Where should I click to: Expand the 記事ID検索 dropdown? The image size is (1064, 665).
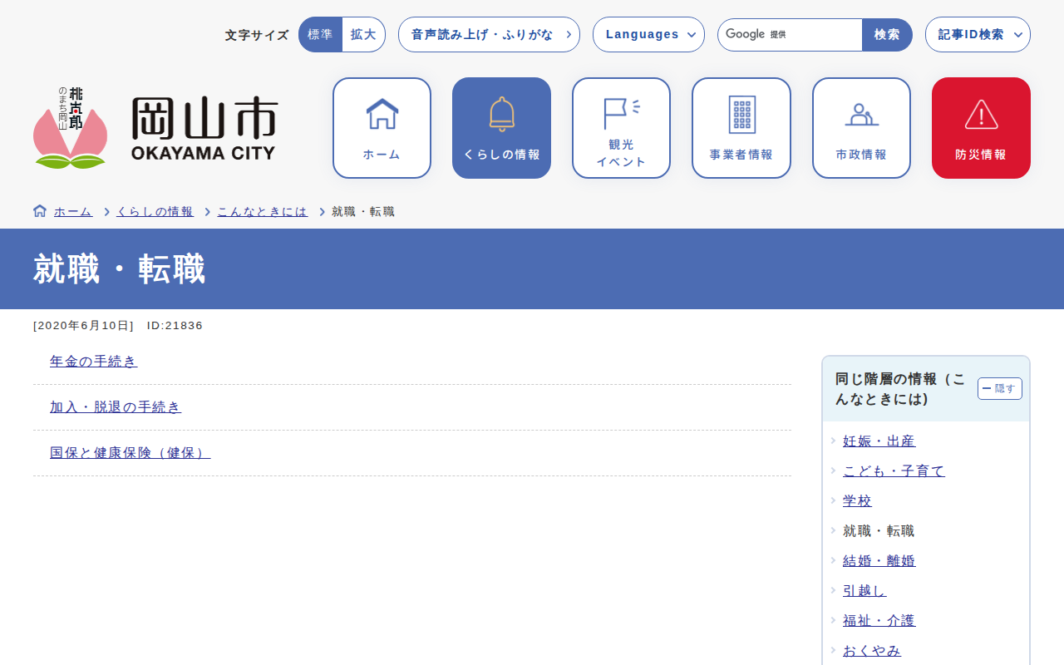point(978,35)
